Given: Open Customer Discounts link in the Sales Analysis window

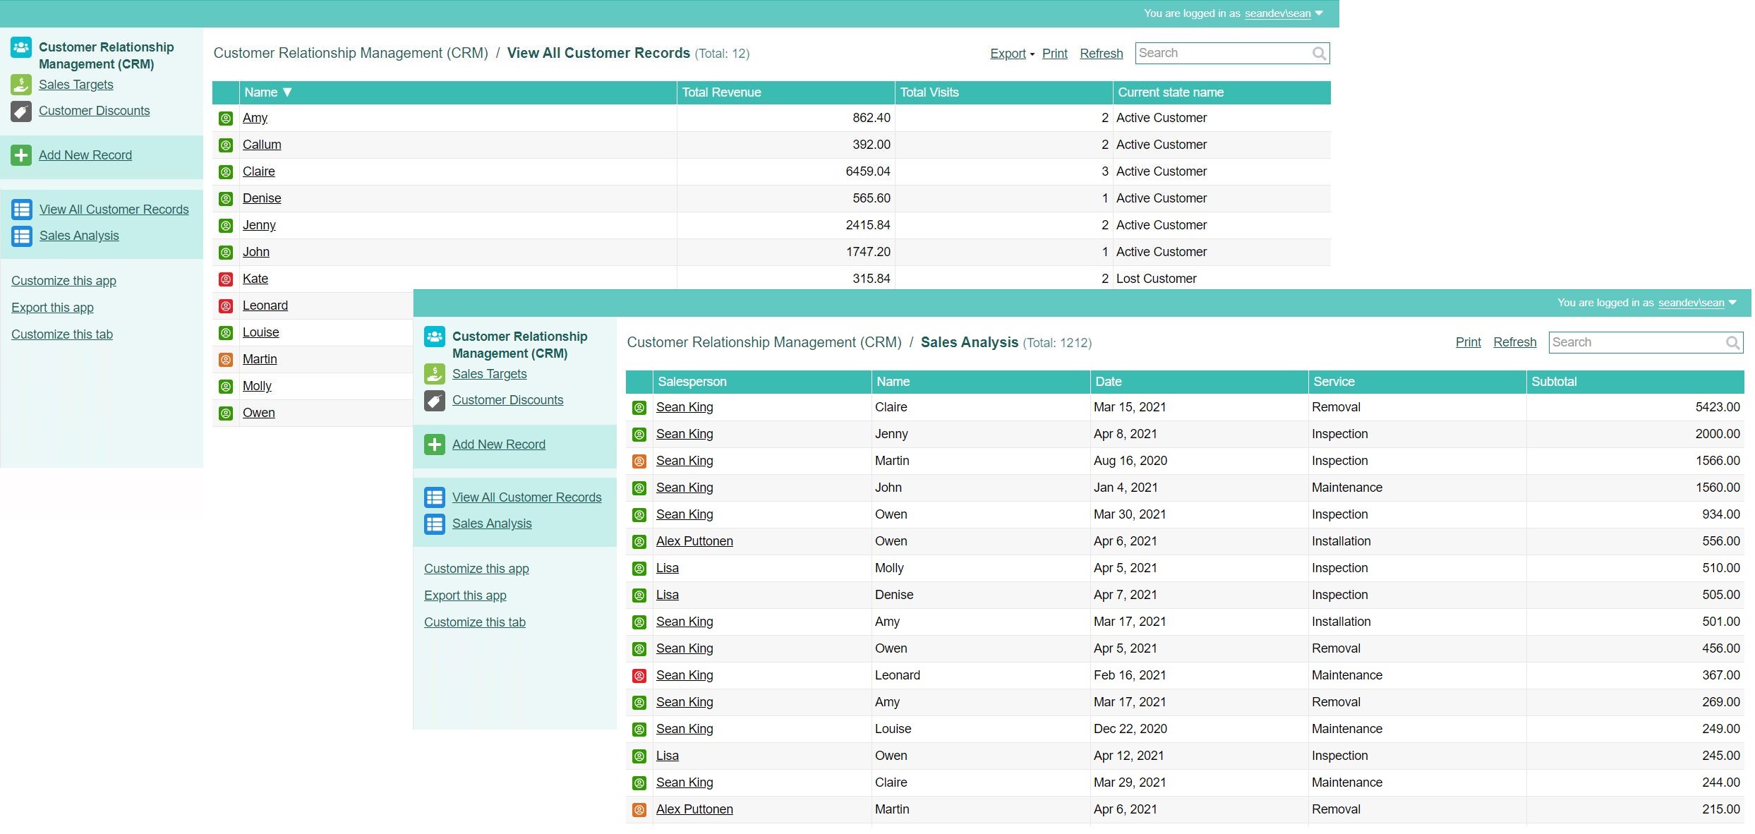Looking at the screenshot, I should point(508,400).
